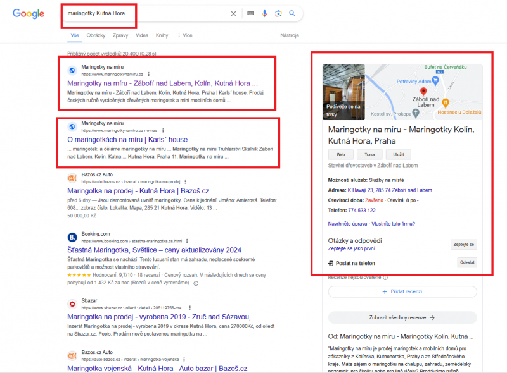Open 'Maringotka na prodej - Kutná Hora | Bazoš.cz'
The width and height of the screenshot is (507, 373).
click(x=138, y=191)
